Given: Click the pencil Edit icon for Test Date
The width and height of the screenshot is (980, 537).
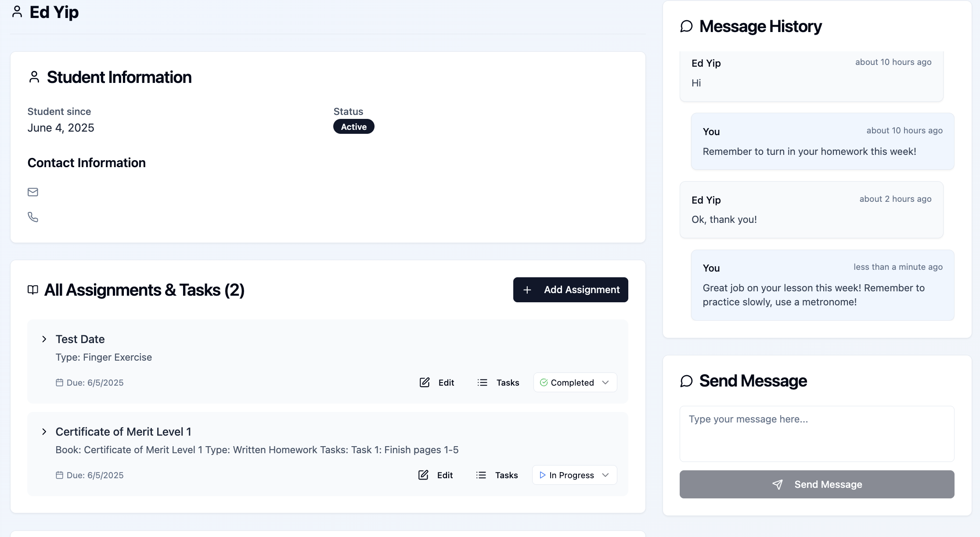Looking at the screenshot, I should [424, 382].
